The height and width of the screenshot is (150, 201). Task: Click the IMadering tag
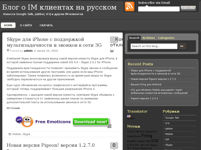click(146, 148)
